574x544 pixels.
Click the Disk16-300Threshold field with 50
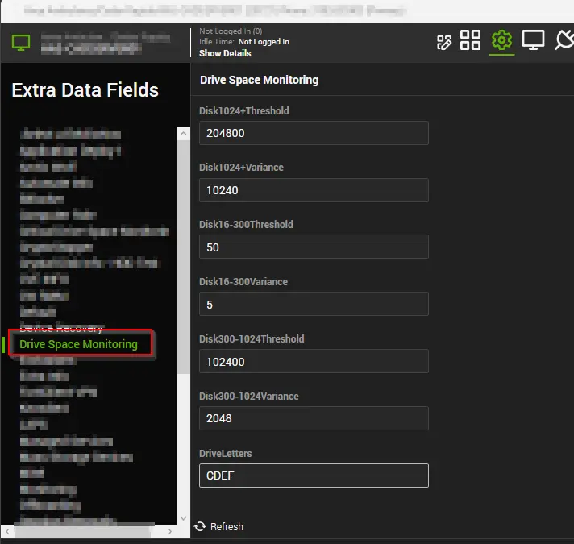[314, 247]
